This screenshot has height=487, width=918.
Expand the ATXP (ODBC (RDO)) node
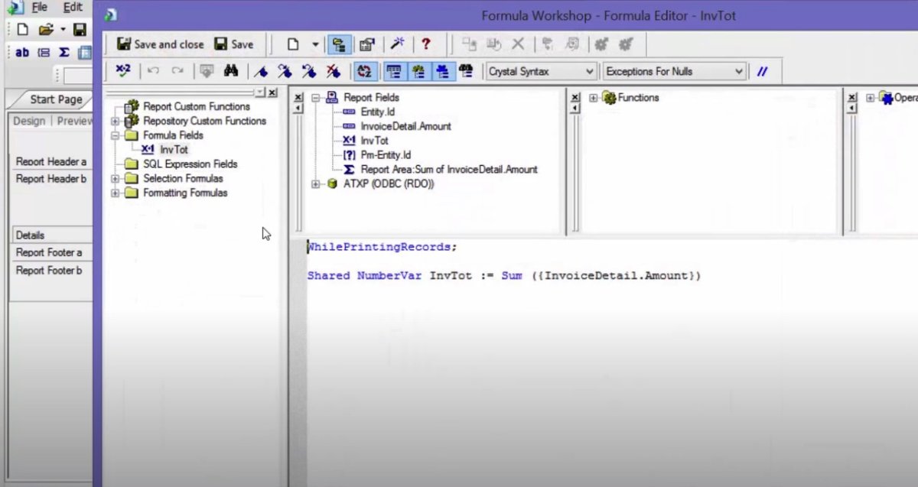[x=316, y=184]
